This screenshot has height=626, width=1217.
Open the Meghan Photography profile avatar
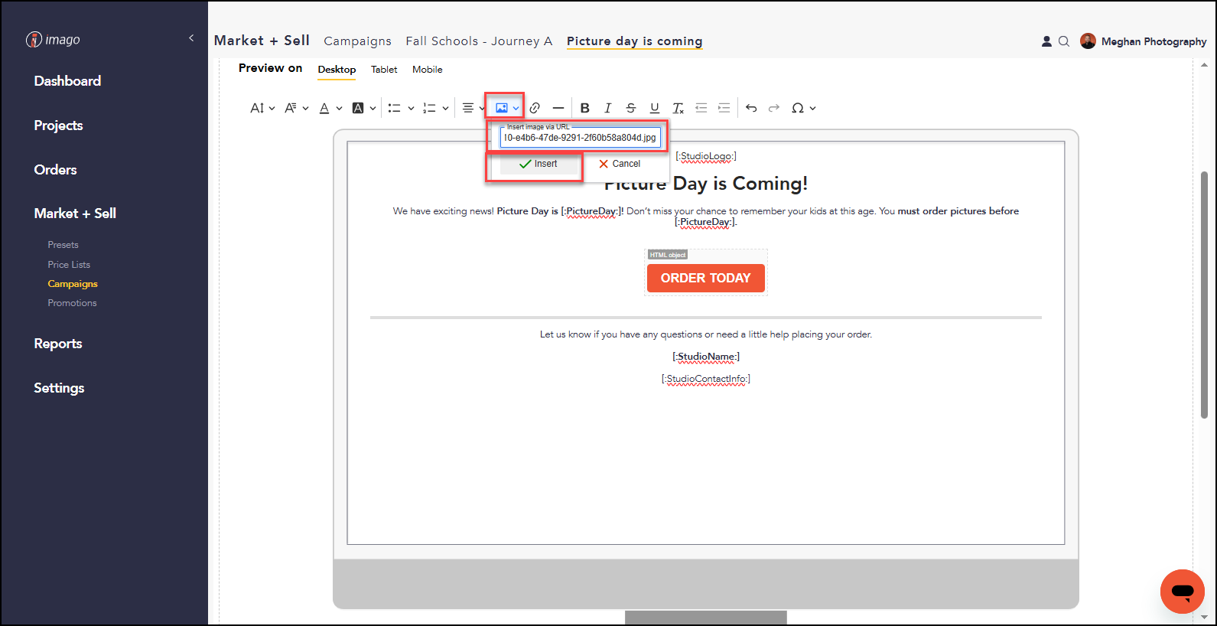point(1088,41)
